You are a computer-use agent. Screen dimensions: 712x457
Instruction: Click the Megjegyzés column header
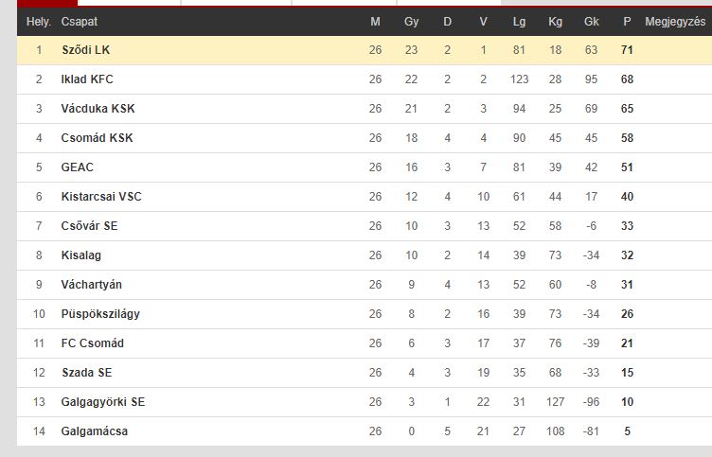[675, 22]
